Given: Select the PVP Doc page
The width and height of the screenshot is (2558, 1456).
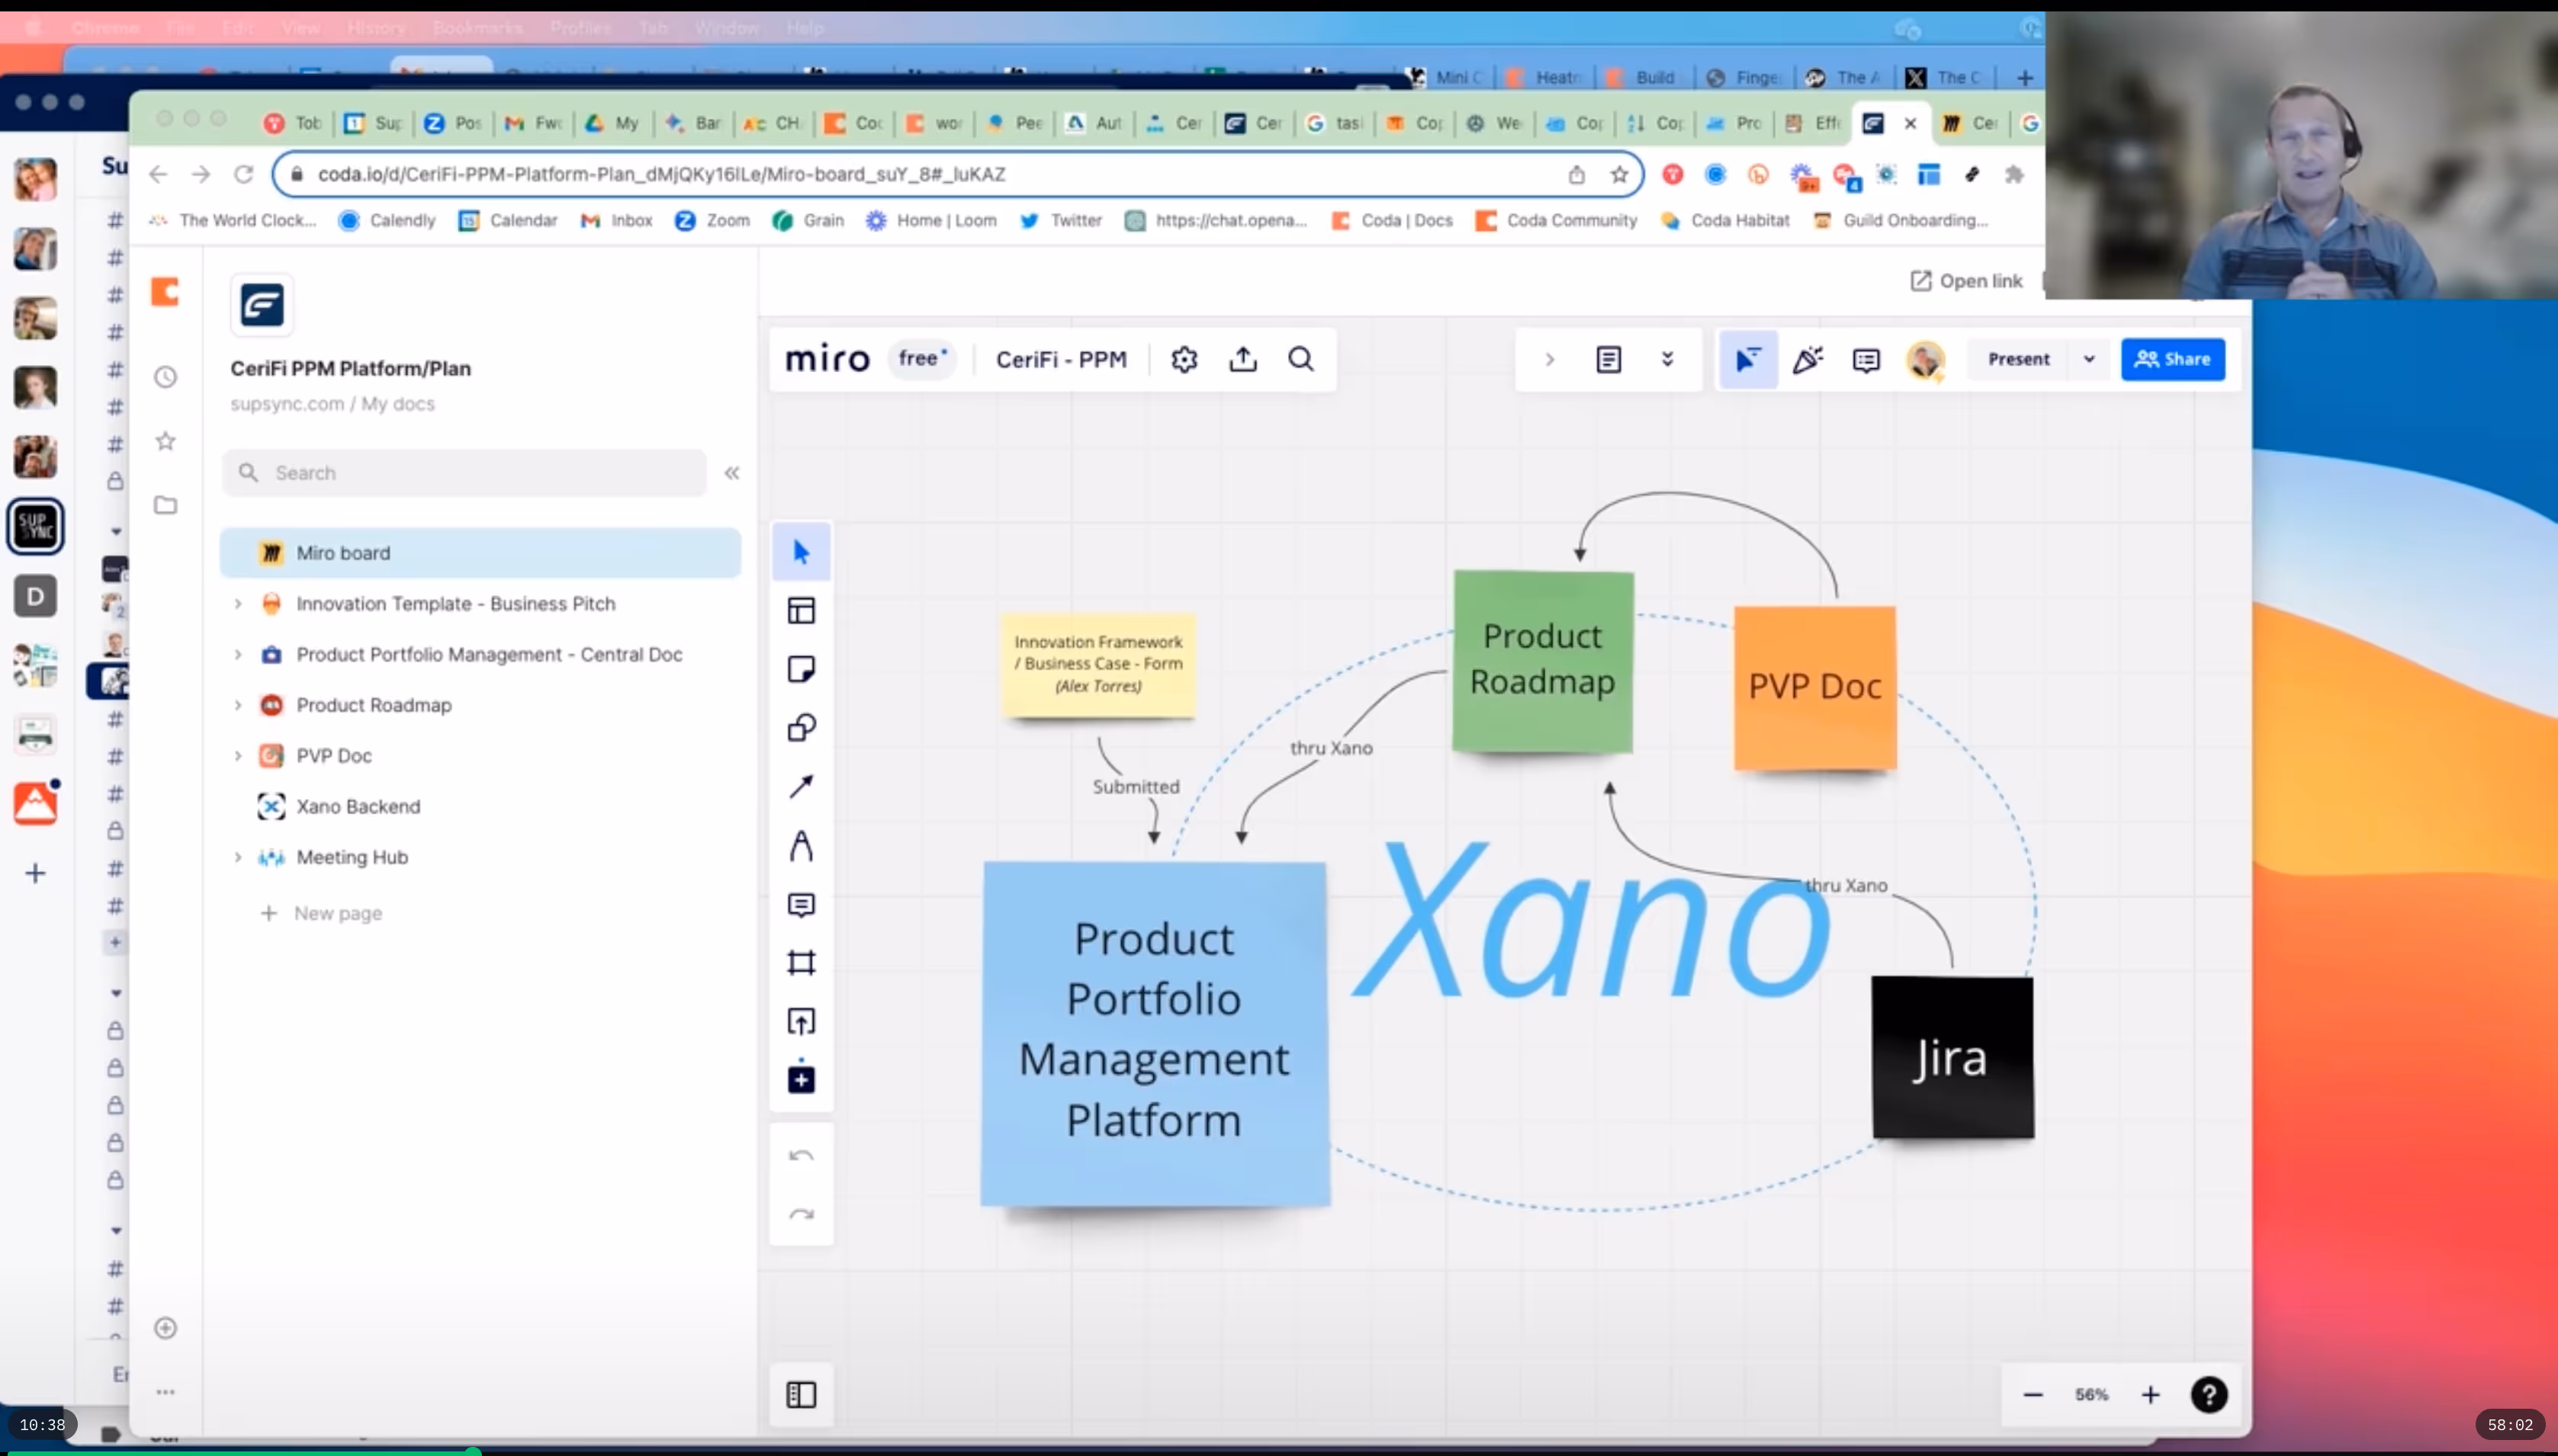Looking at the screenshot, I should coord(333,756).
